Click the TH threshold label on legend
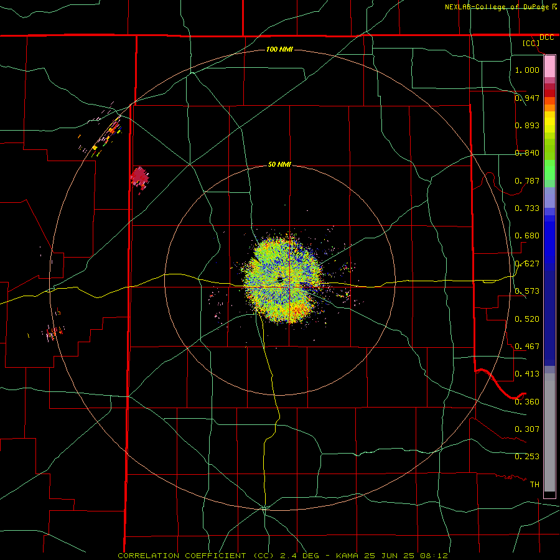 click(534, 484)
